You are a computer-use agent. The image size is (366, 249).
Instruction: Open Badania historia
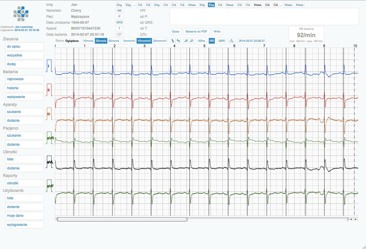coord(25,88)
